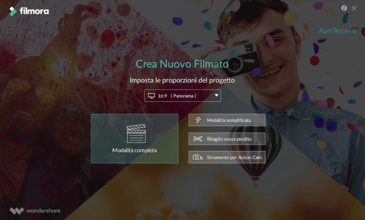Image resolution: width=365 pixels, height=220 pixels.
Task: Open Strumento per Action Cam
Action: tap(227, 157)
